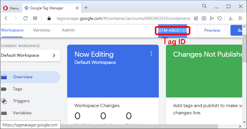
Task: Open the Opera Menu button
Action: (x=11, y=8)
